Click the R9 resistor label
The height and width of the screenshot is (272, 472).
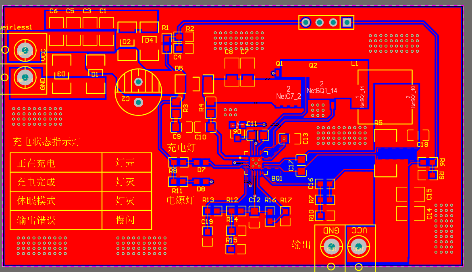pos(442,175)
